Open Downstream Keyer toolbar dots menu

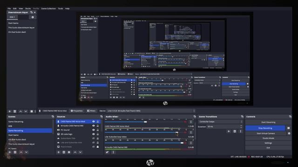[35, 111]
